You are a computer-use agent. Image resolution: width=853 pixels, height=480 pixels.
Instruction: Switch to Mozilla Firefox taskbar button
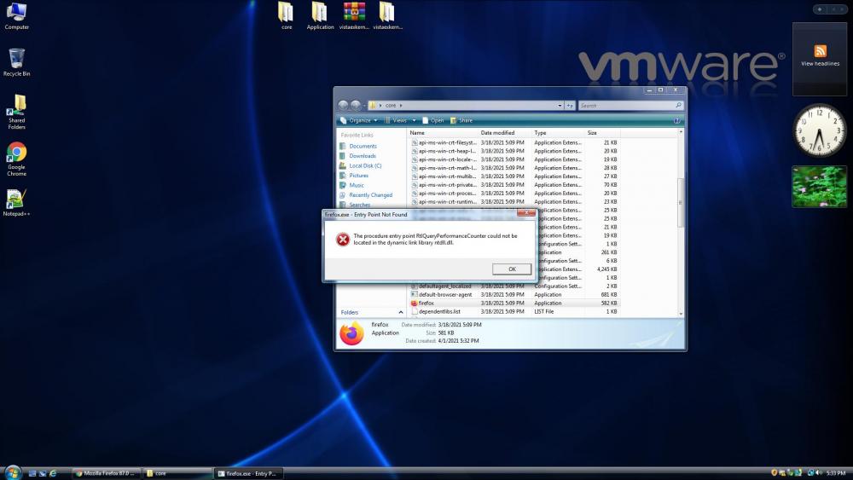tap(104, 472)
